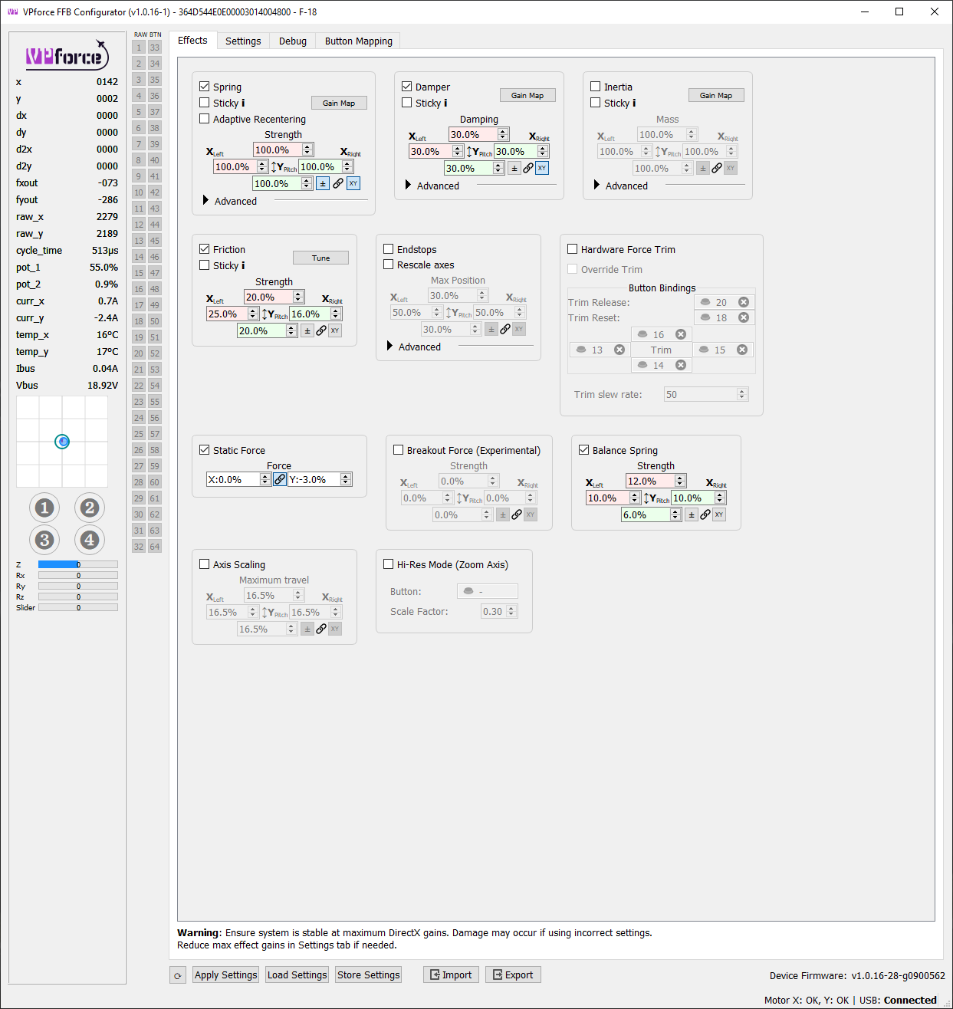Expand the Damper Advanced section
Screen dimensions: 953x1009
click(408, 185)
